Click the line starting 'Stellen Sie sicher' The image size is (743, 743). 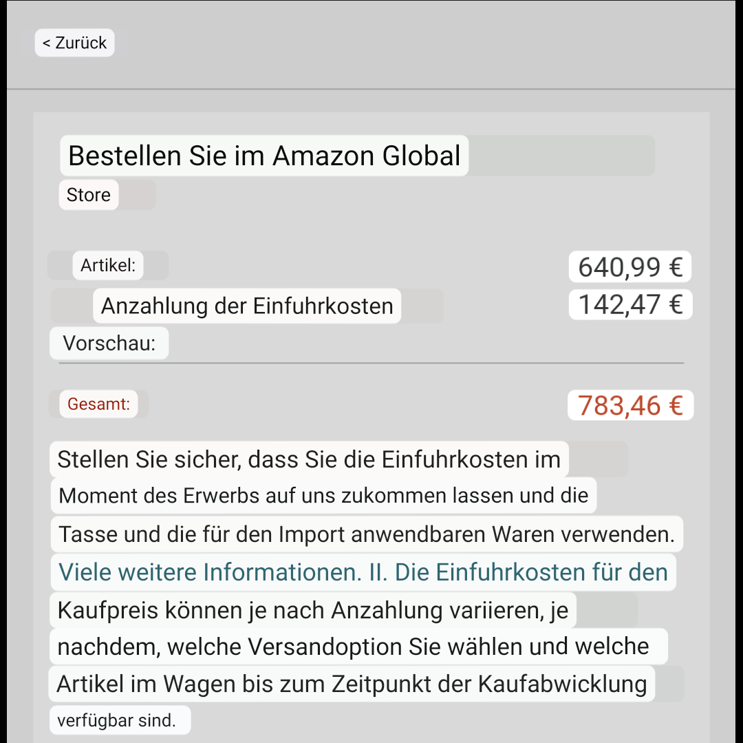(x=309, y=459)
